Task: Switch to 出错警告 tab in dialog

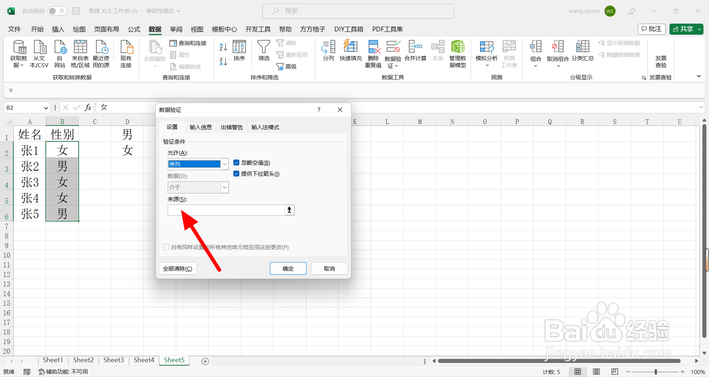Action: pos(232,127)
